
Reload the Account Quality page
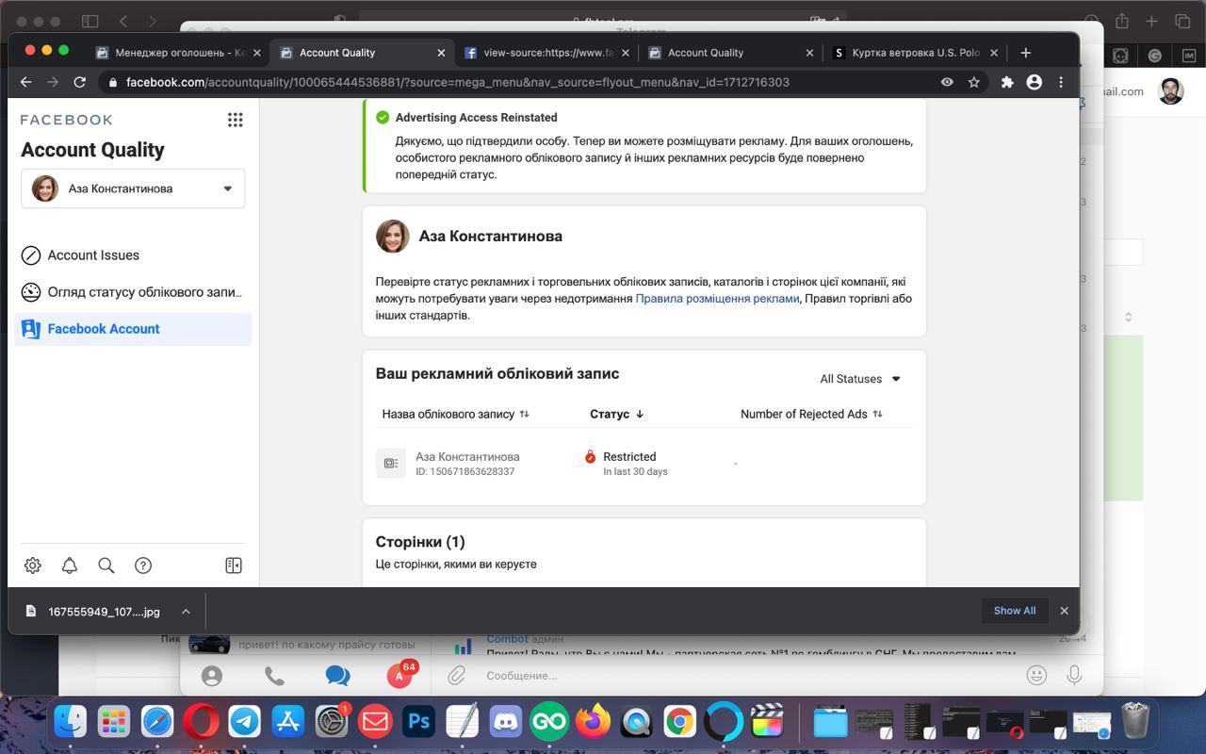(x=80, y=82)
